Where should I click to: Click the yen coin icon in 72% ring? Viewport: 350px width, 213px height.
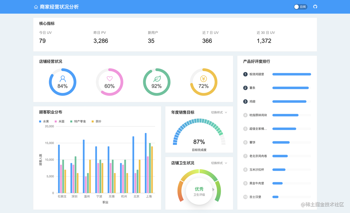pos(203,79)
